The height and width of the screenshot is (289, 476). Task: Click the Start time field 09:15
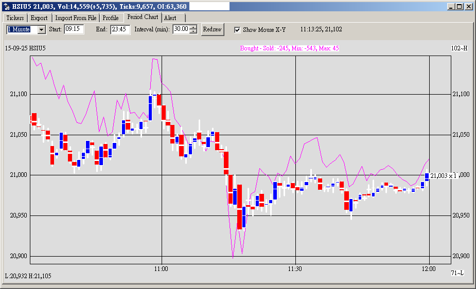tap(74, 29)
